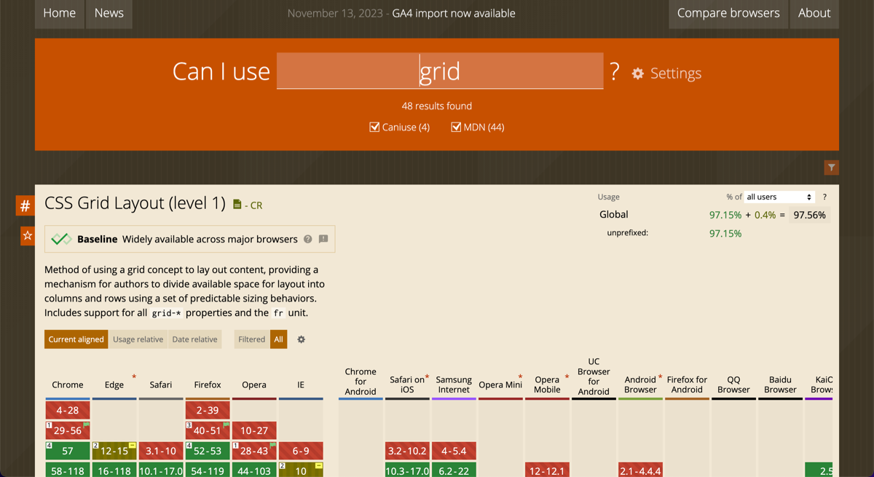Screen dimensions: 874x477
Task: Click the star bookmark icon in the left sidebar
Action: click(x=27, y=235)
